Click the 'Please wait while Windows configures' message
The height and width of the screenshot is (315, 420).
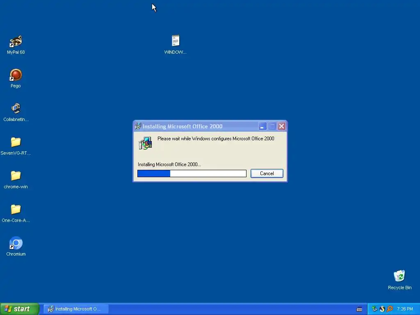216,139
